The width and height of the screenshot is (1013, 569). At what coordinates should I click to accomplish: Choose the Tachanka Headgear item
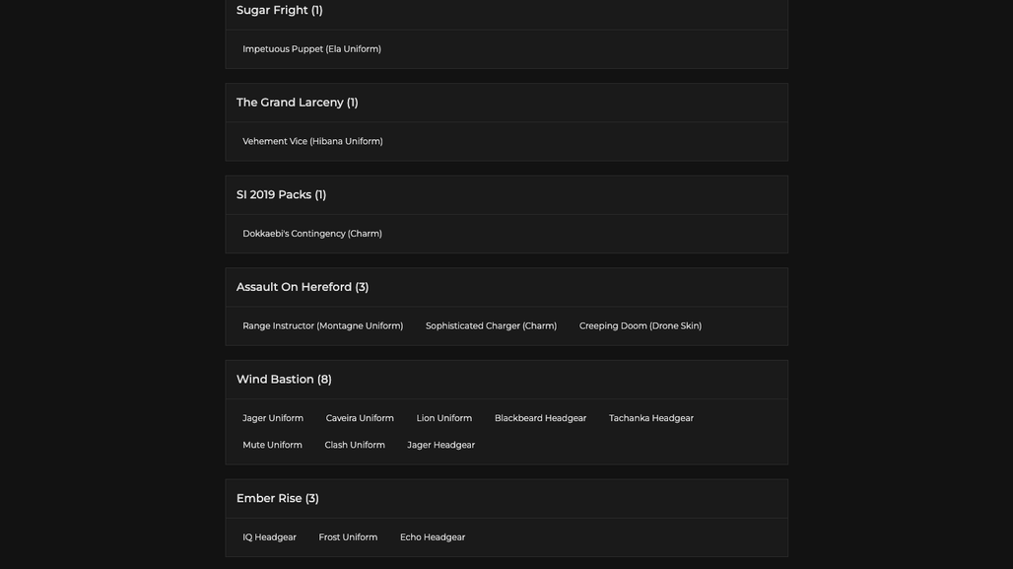pyautogui.click(x=651, y=418)
